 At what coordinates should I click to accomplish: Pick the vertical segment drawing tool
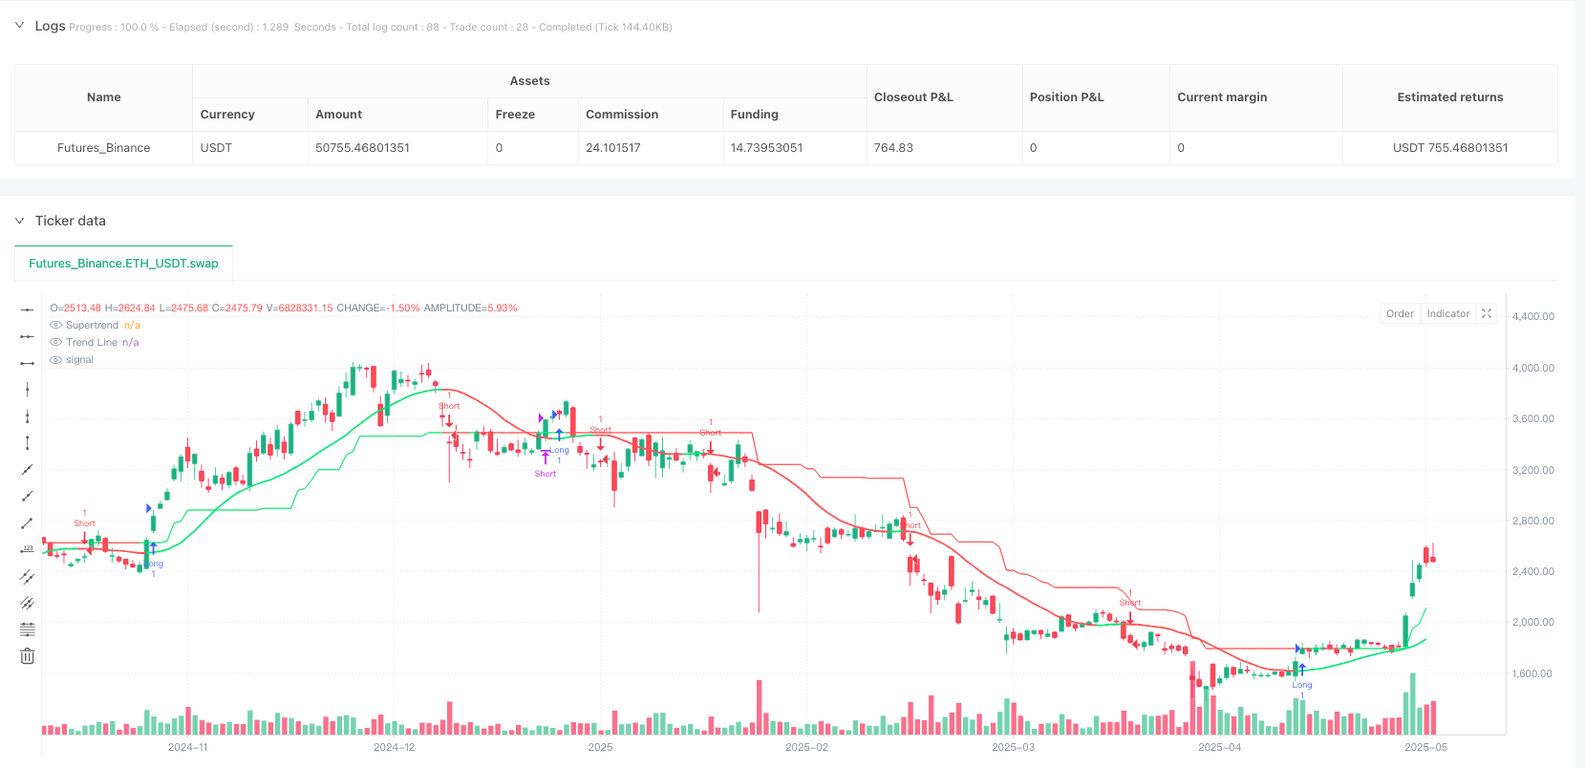point(28,442)
